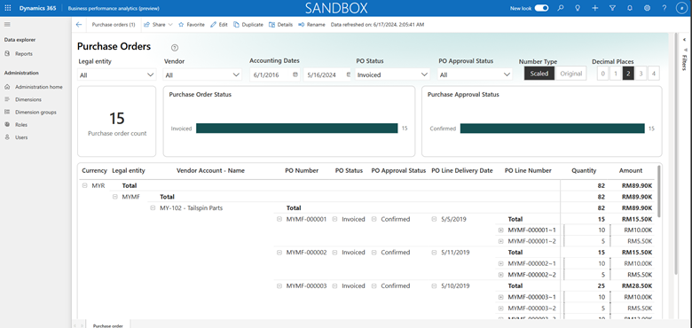The width and height of the screenshot is (692, 328).
Task: Collapse PO number MYMF-000001
Action: [x=279, y=219]
